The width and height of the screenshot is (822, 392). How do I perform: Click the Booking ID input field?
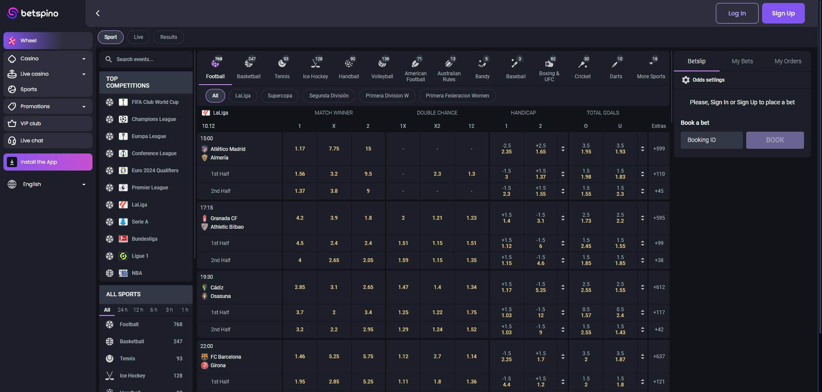click(712, 140)
